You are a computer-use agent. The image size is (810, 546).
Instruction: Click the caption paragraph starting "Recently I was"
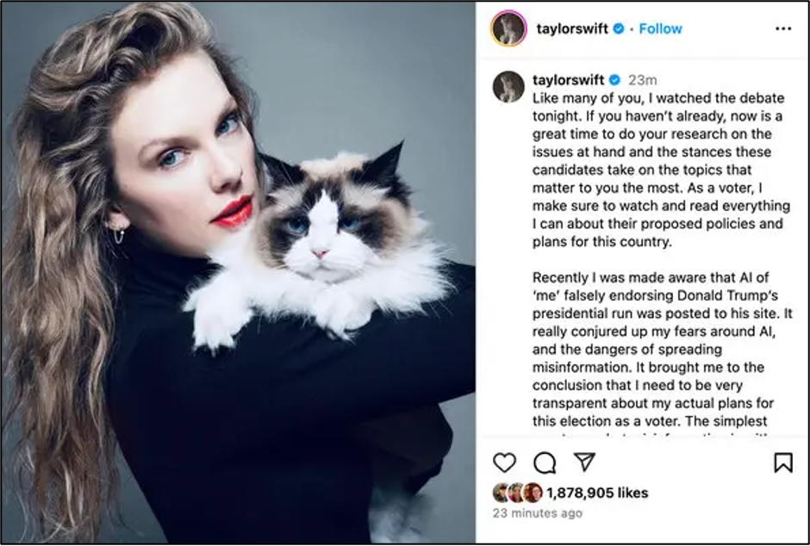(x=662, y=350)
